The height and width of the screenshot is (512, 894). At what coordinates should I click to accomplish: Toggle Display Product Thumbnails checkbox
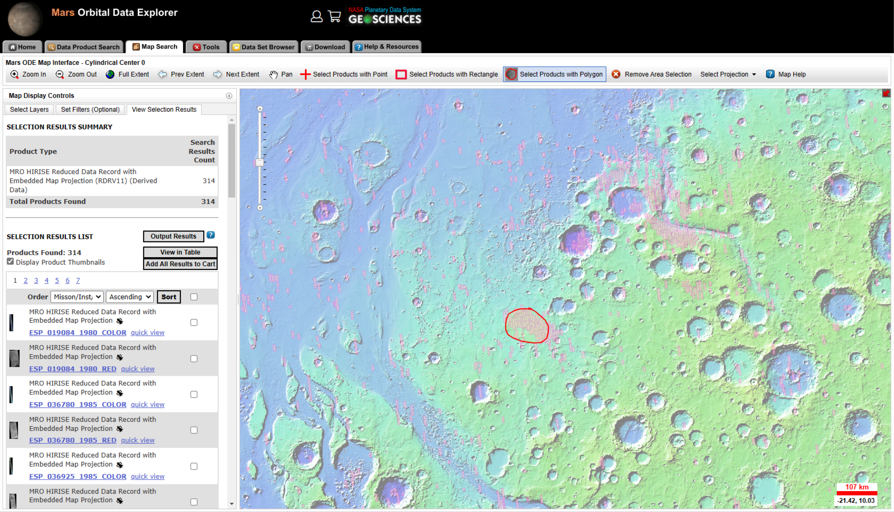tap(10, 261)
